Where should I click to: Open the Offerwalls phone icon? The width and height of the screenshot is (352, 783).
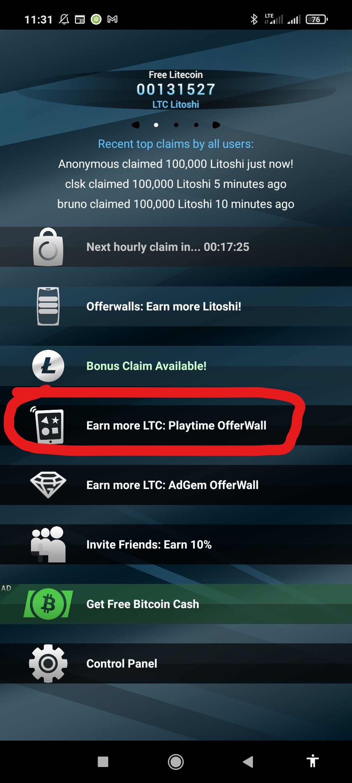click(48, 306)
